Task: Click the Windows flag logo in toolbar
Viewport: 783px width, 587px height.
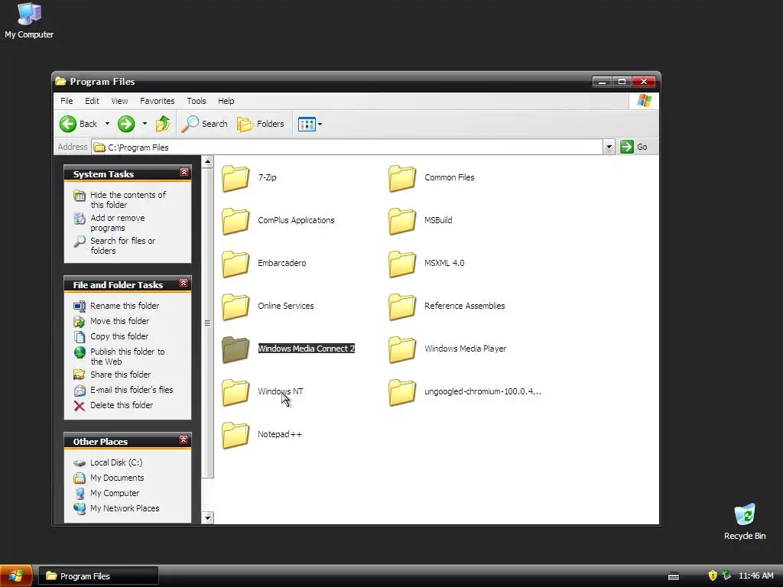Action: point(644,101)
